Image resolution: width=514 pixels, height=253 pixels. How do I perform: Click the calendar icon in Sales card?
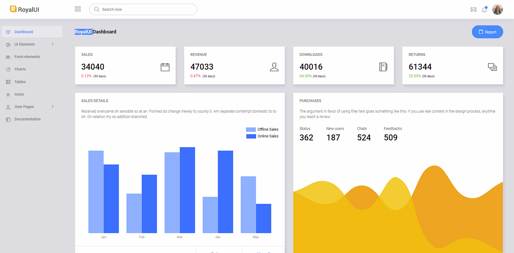[x=165, y=67]
